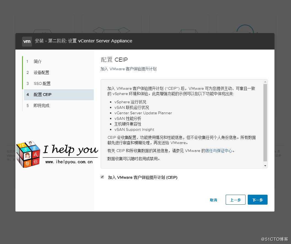Continue with the 下一步 button
The width and height of the screenshot is (291, 244).
click(258, 200)
